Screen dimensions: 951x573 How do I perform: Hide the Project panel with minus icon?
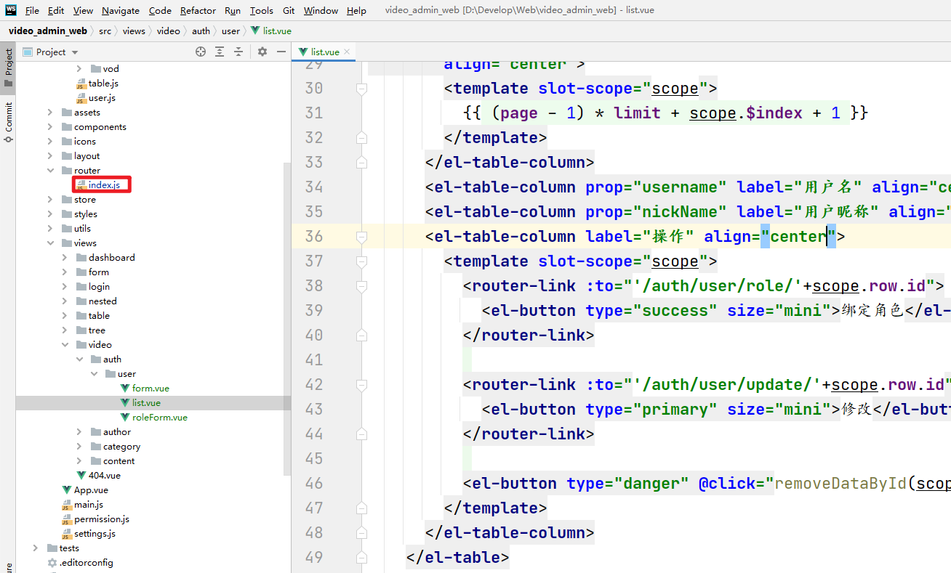point(281,52)
